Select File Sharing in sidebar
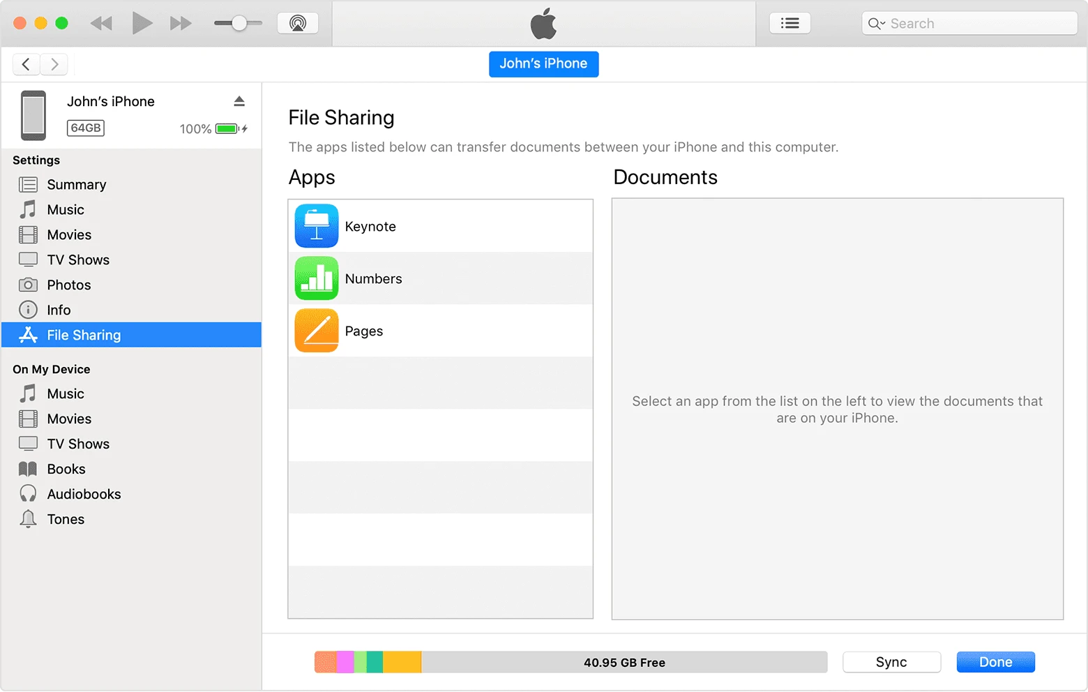This screenshot has height=692, width=1088. [x=131, y=335]
